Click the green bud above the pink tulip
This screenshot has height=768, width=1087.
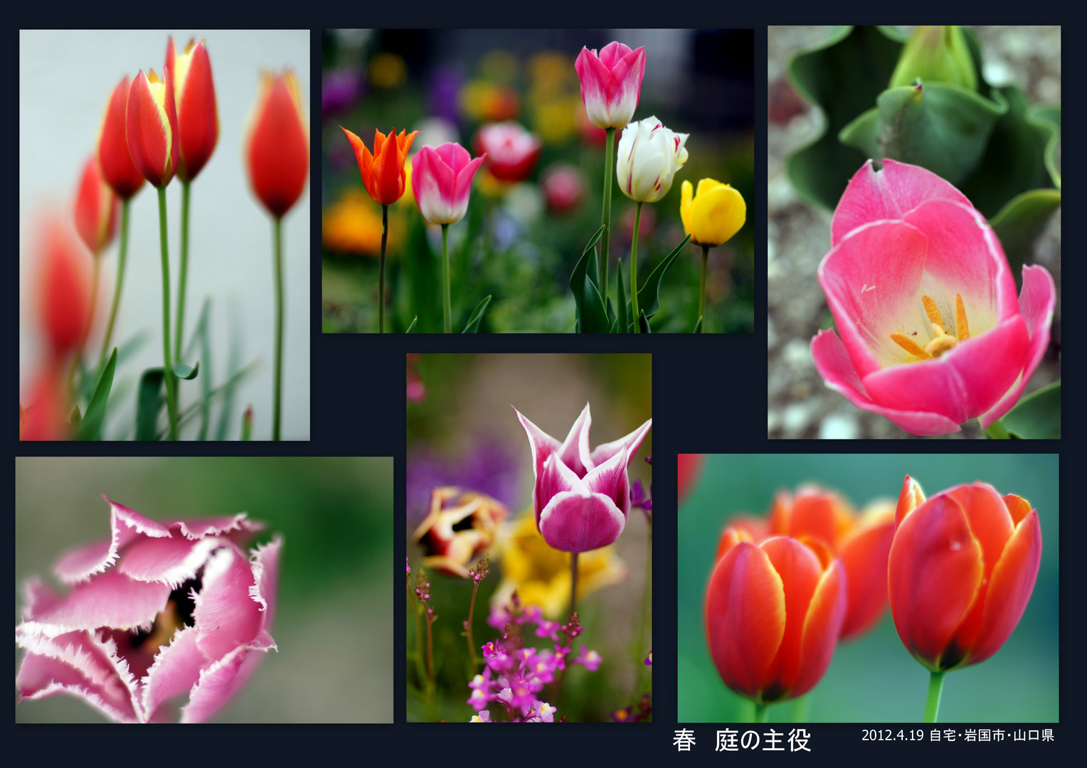click(934, 57)
